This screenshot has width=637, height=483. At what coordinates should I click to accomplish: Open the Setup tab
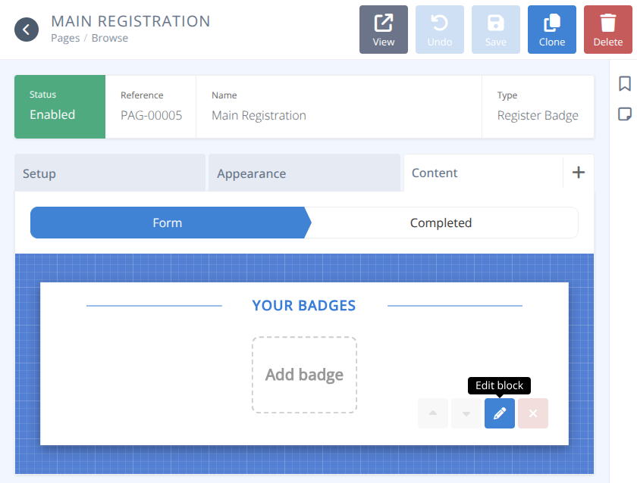pyautogui.click(x=110, y=173)
